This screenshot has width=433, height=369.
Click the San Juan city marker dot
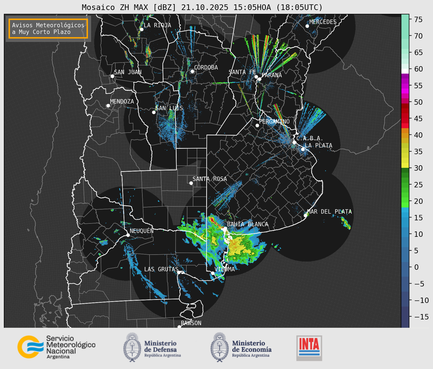[x=112, y=76]
